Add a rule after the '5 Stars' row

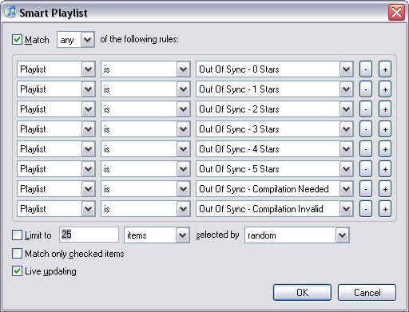[x=385, y=169]
